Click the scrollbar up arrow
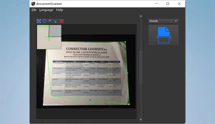This screenshot has height=124, width=215. click(141, 16)
